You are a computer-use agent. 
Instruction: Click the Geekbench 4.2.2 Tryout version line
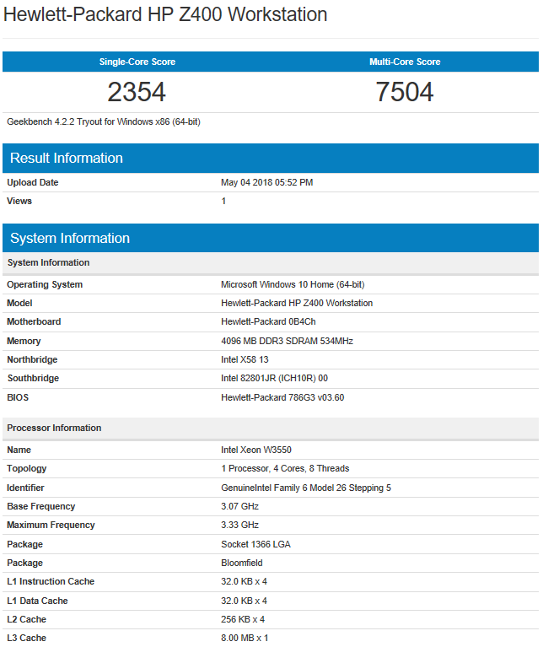pos(104,121)
